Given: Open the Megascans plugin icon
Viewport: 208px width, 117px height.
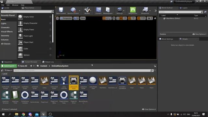Looking at the screenshot, I should [x=133, y=10].
